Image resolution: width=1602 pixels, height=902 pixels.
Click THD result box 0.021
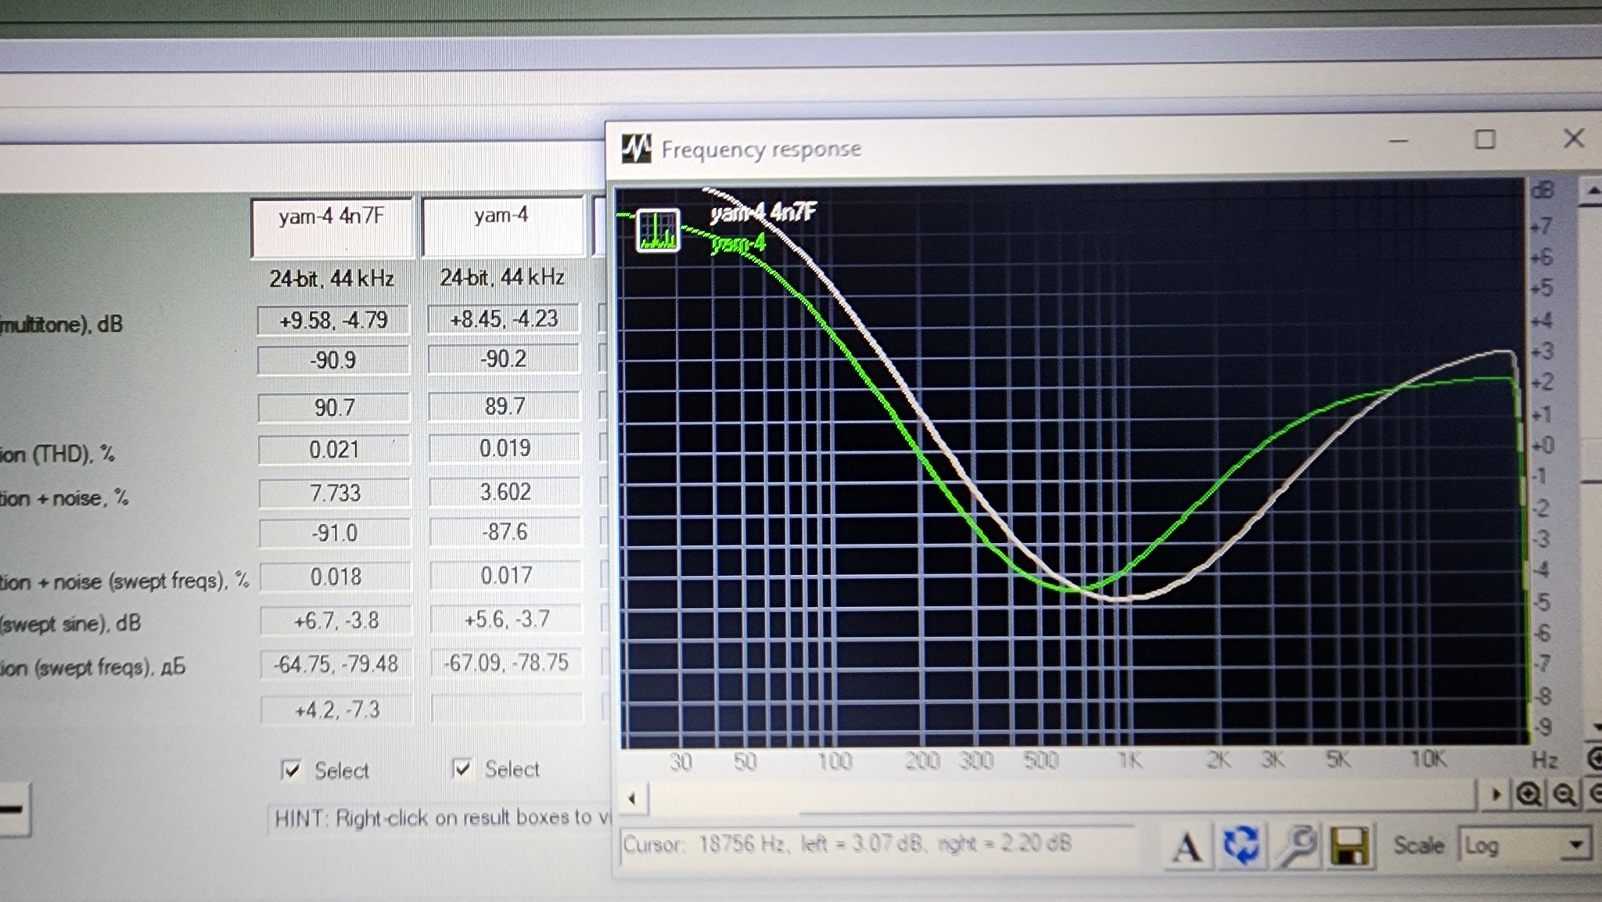(x=334, y=450)
